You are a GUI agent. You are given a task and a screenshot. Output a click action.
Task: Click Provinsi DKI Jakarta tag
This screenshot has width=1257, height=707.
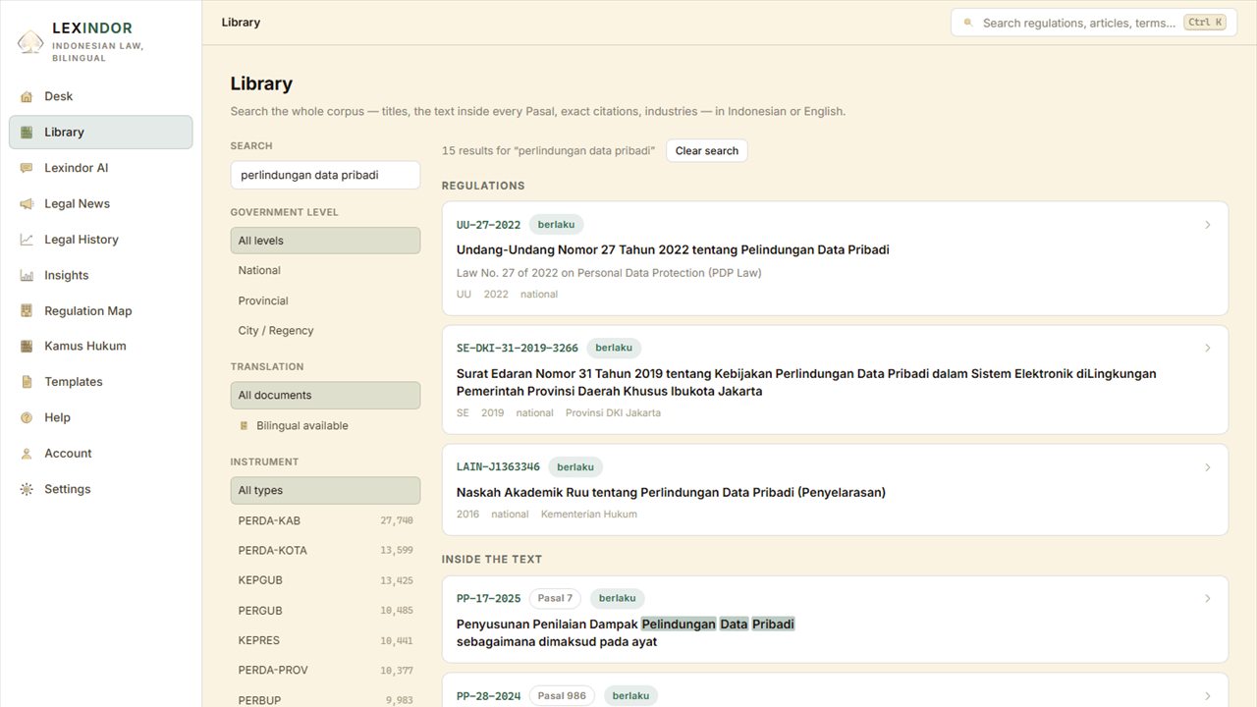pyautogui.click(x=613, y=413)
